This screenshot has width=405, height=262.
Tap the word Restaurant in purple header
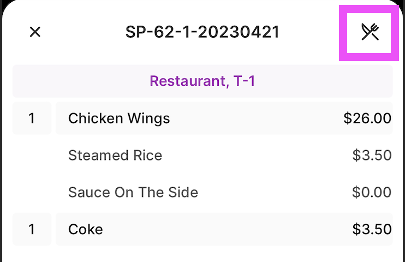click(186, 81)
